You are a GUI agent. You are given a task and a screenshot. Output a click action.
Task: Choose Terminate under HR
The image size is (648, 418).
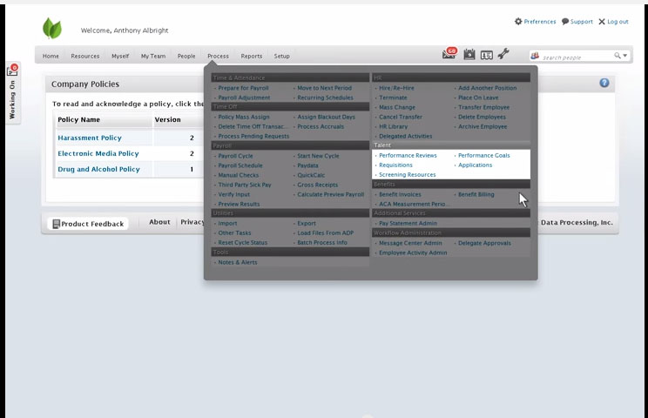click(x=393, y=98)
